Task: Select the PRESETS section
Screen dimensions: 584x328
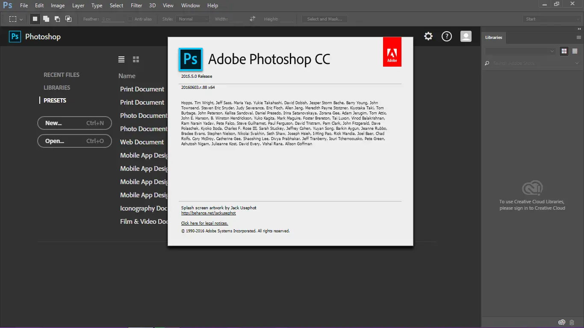Action: 55,100
